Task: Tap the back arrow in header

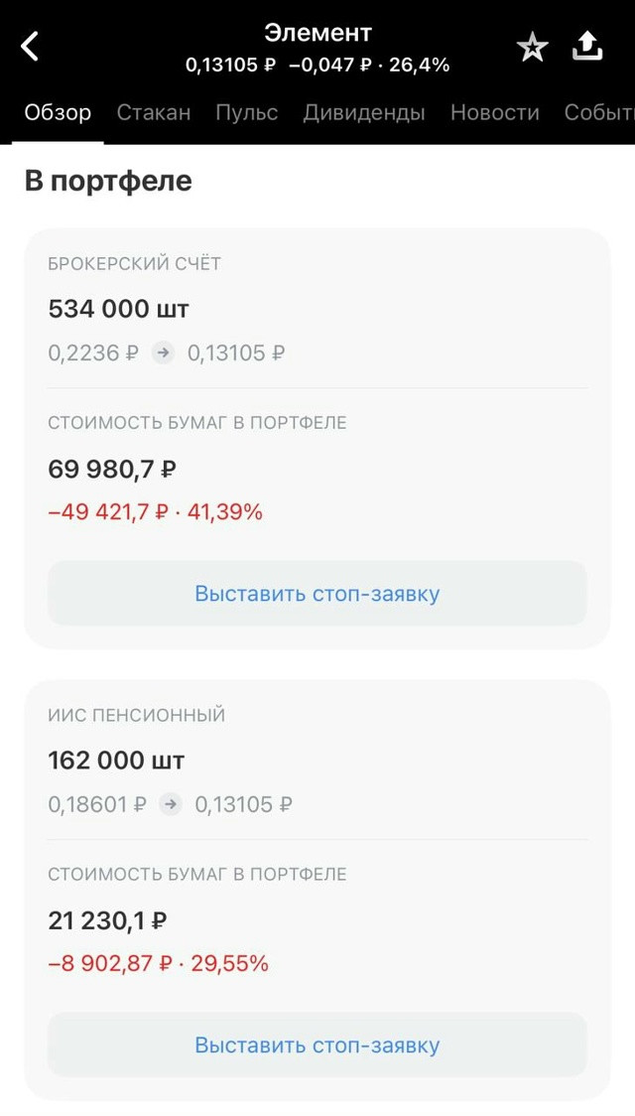Action: (x=31, y=46)
